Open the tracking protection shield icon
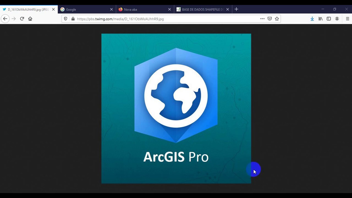The image size is (352, 198). pos(65,19)
